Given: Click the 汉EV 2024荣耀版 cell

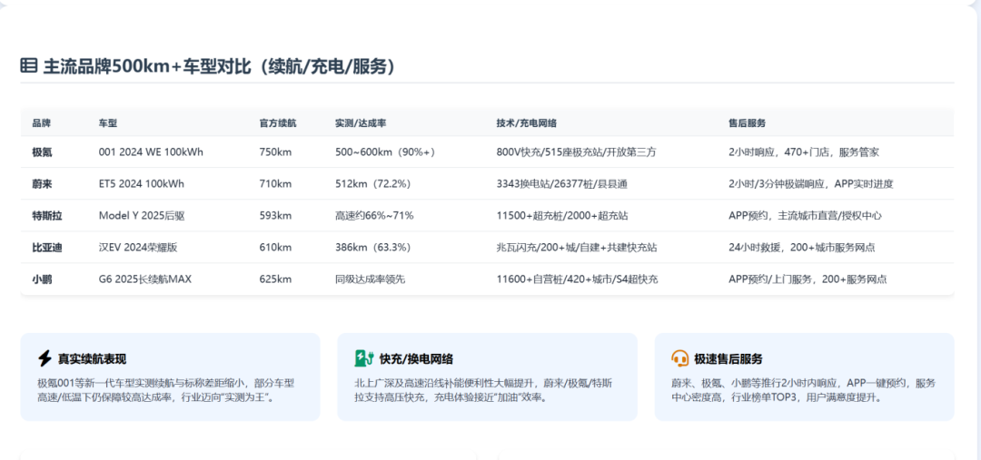Looking at the screenshot, I should coord(138,248).
